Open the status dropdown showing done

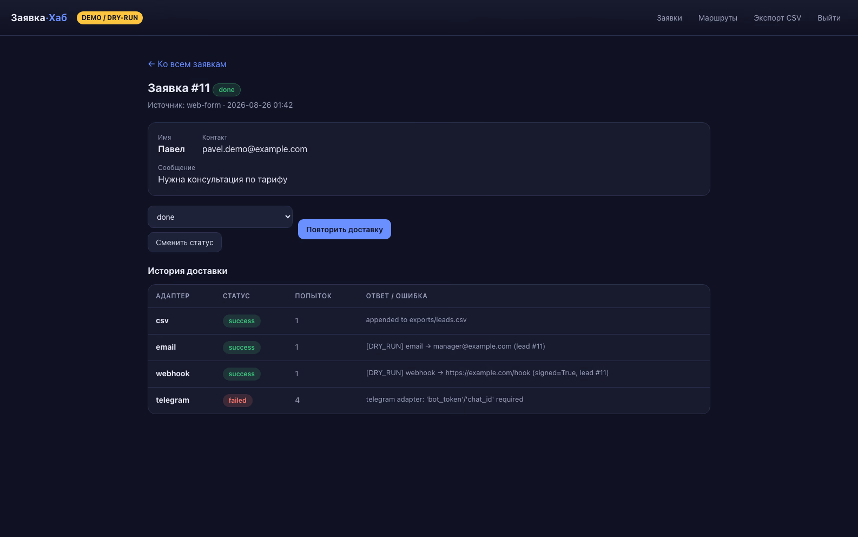220,217
